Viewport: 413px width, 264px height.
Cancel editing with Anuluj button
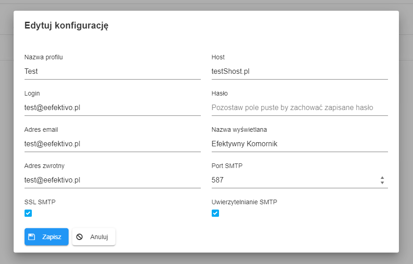(94, 237)
